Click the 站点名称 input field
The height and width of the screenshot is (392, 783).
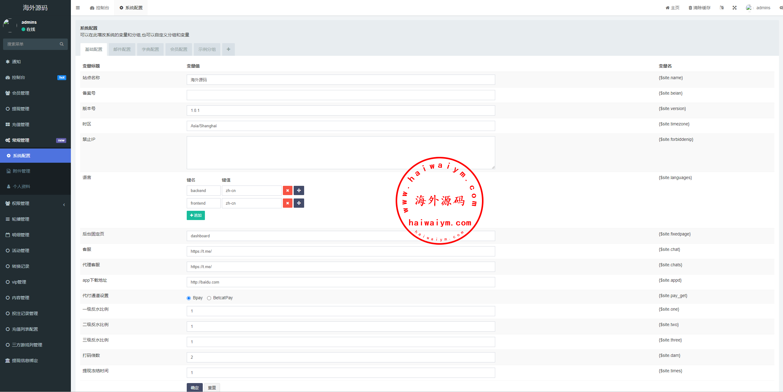point(341,80)
